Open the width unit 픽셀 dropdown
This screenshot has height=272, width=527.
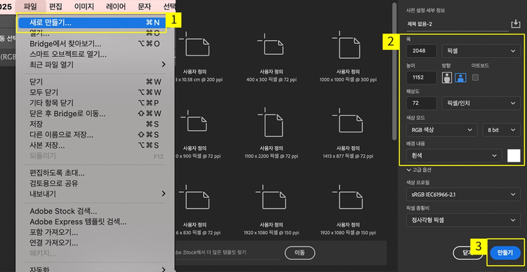pyautogui.click(x=481, y=51)
